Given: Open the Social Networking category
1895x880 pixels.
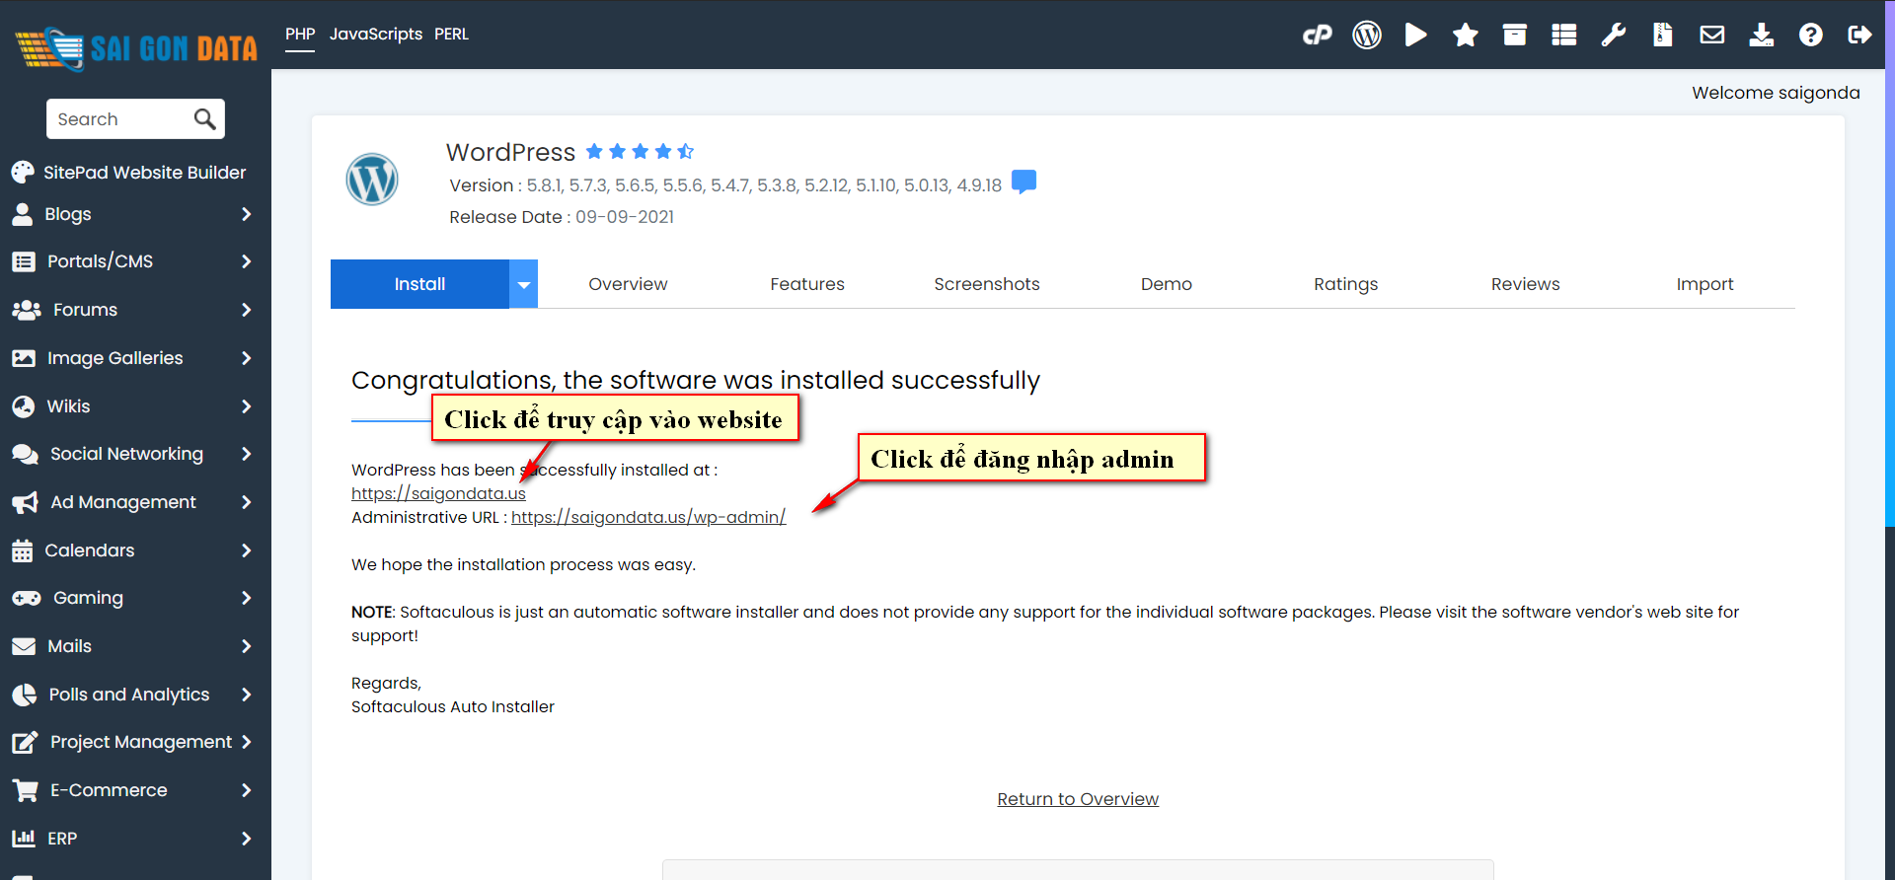Looking at the screenshot, I should tap(126, 454).
